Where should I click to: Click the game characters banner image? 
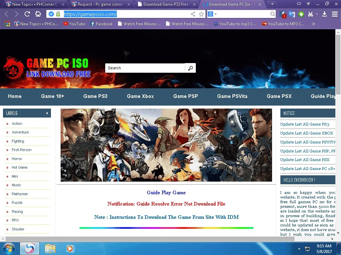(166, 145)
